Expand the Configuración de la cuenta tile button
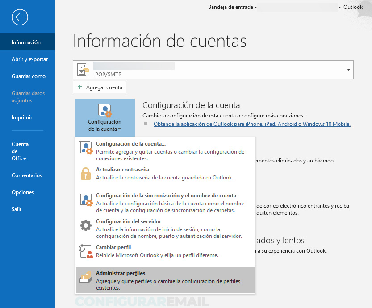The width and height of the screenshot is (372, 308). [105, 118]
